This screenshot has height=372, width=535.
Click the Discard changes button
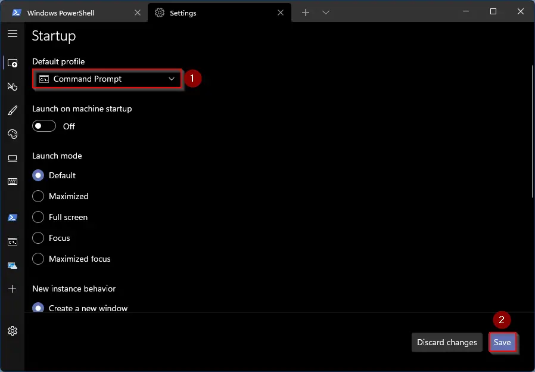click(447, 342)
